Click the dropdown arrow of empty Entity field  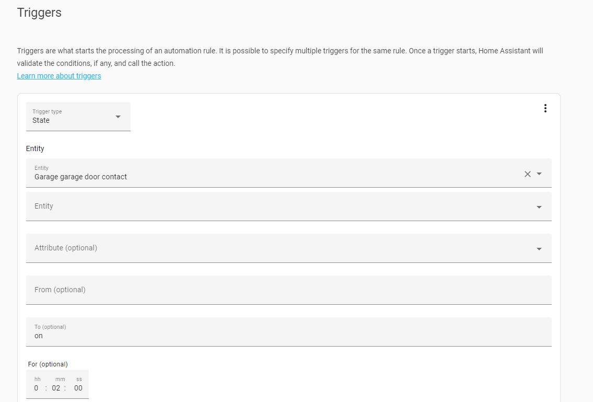[x=539, y=207]
